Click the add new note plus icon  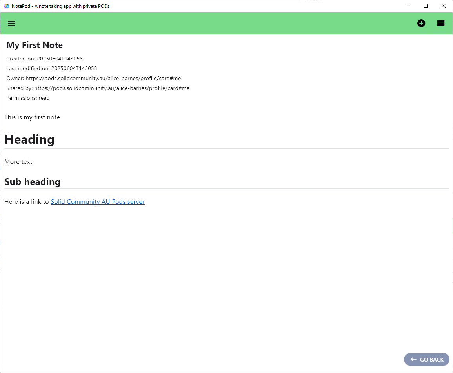(x=421, y=23)
